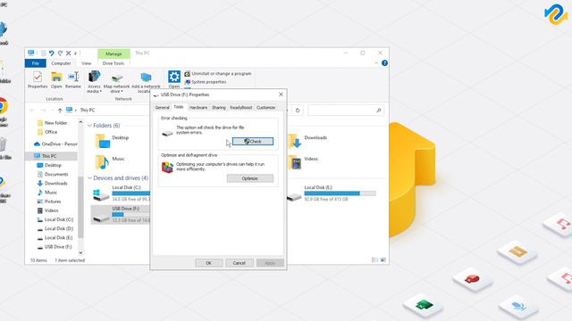Click the Back navigation arrow
The height and width of the screenshot is (321, 572).
point(32,111)
